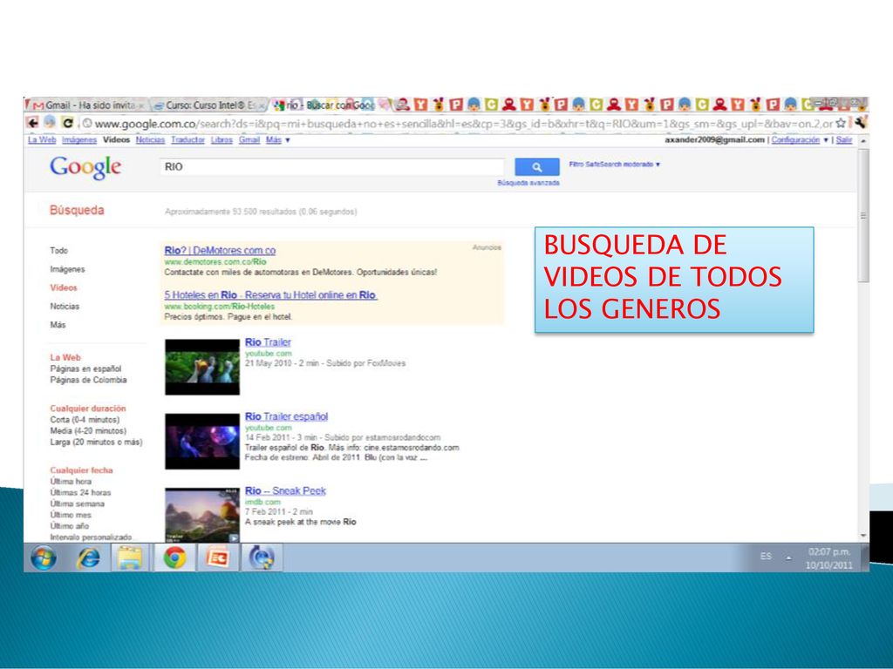Viewport: 893px width, 669px height.
Task: Expand Más in the left sidebar
Action: coord(58,325)
